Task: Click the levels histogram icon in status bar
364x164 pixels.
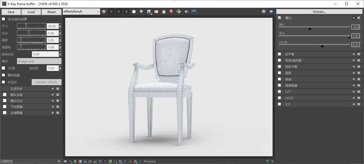Action: [95, 161]
